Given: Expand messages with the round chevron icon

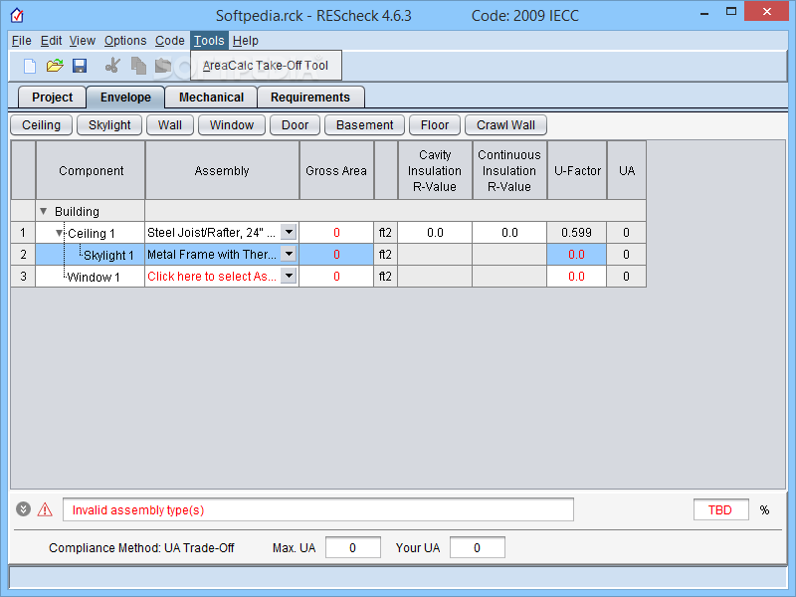Looking at the screenshot, I should (x=23, y=508).
